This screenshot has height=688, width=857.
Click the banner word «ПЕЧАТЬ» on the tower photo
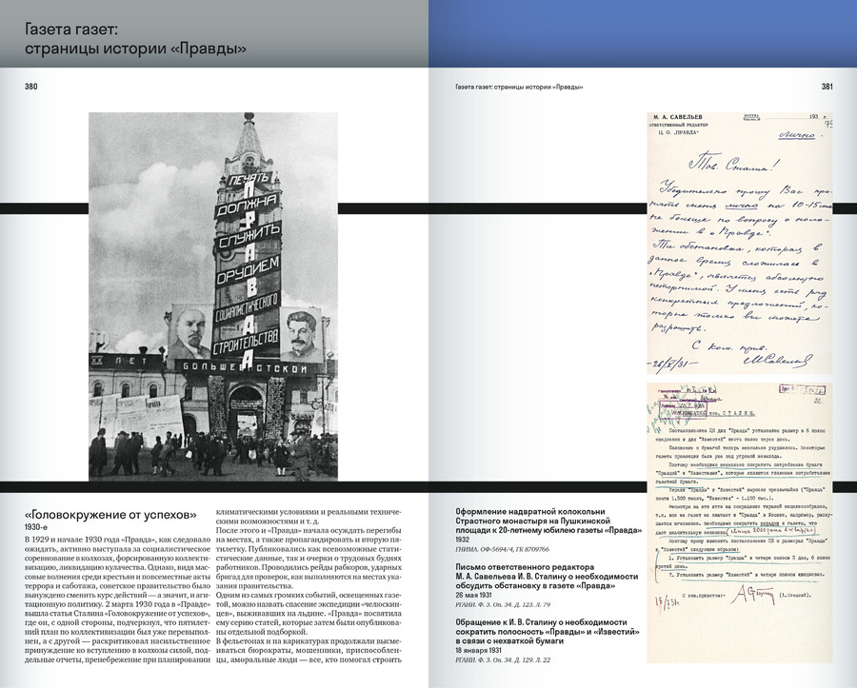point(249,179)
